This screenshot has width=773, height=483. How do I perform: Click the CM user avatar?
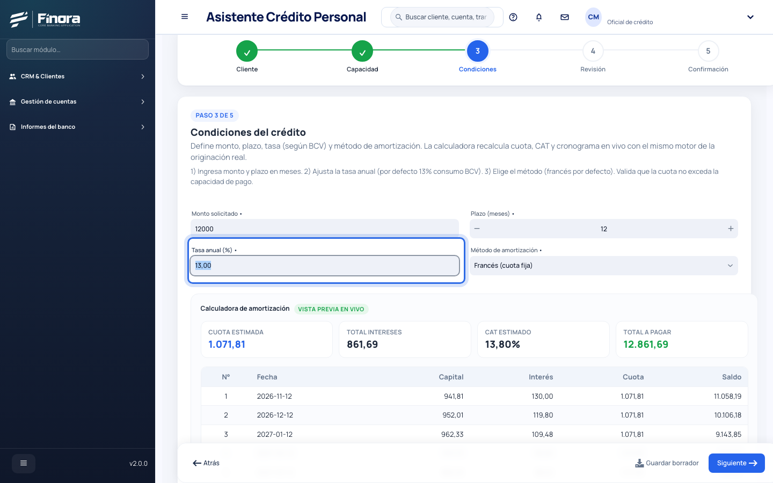coord(593,17)
